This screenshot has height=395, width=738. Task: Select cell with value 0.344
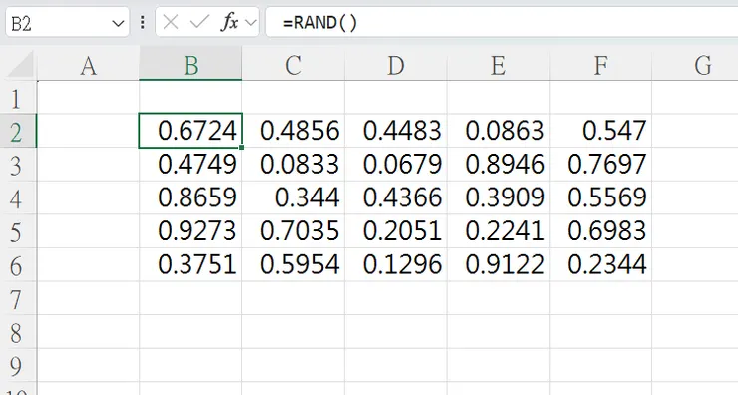tap(293, 197)
